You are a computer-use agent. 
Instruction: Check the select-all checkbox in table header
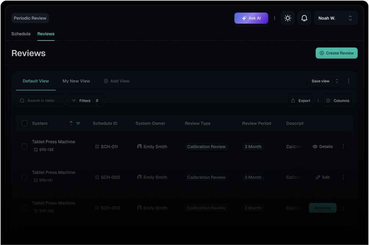(25, 123)
